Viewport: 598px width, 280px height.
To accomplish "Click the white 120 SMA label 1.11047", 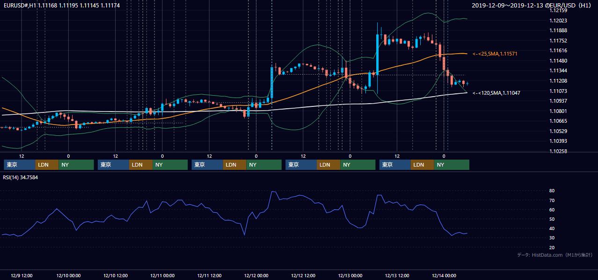I will [x=496, y=93].
